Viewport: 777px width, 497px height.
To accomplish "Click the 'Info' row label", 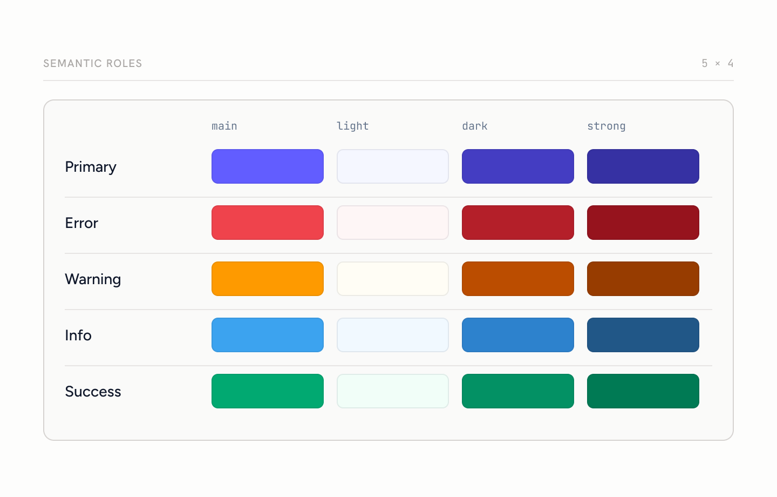I will [x=78, y=335].
